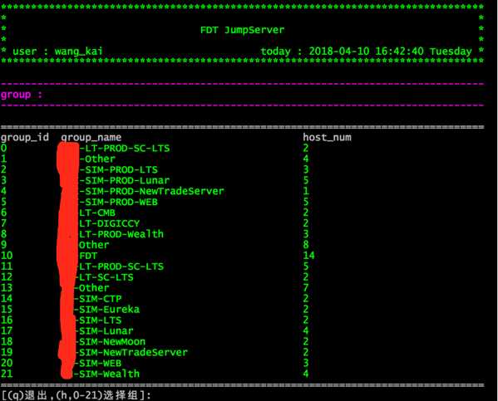The width and height of the screenshot is (498, 401).
Task: Click group id 21
Action: 7,374
